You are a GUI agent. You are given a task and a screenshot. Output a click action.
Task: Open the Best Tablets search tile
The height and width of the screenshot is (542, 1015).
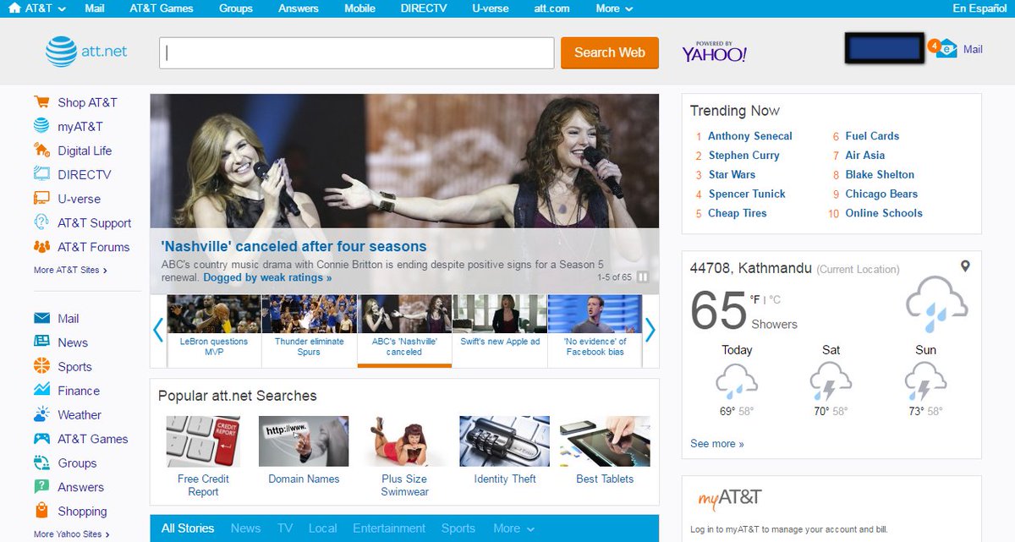tap(605, 451)
